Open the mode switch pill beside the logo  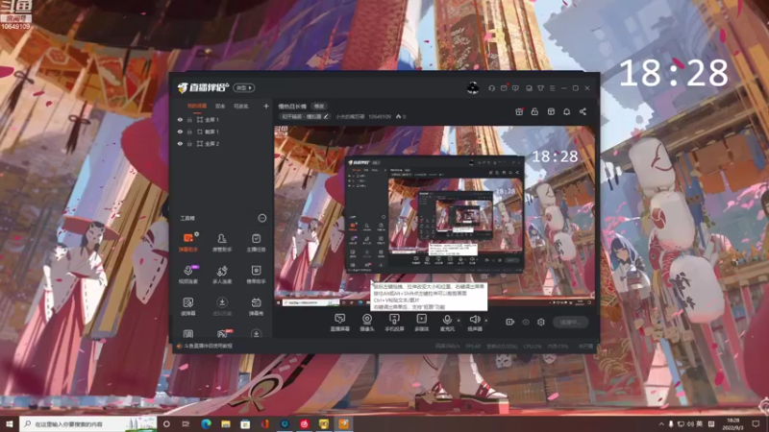click(244, 87)
